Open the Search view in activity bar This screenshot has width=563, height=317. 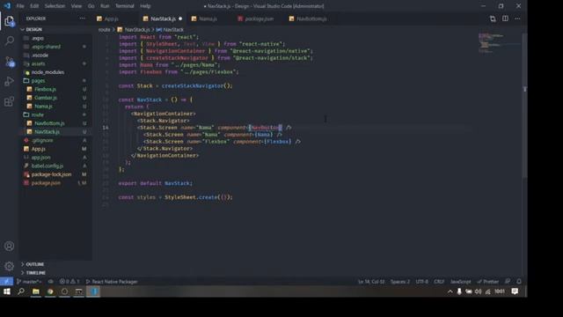(10, 41)
